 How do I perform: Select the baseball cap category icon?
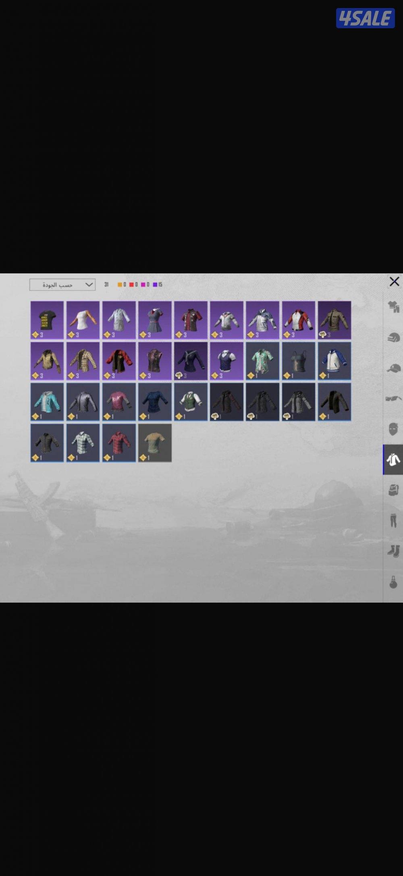pyautogui.click(x=393, y=368)
